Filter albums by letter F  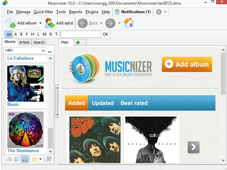point(27,34)
